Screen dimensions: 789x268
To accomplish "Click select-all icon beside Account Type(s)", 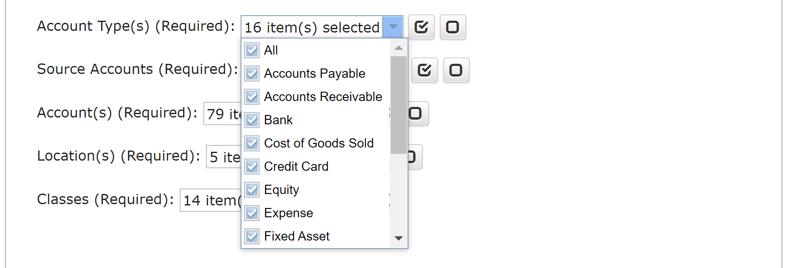I will coord(421,27).
